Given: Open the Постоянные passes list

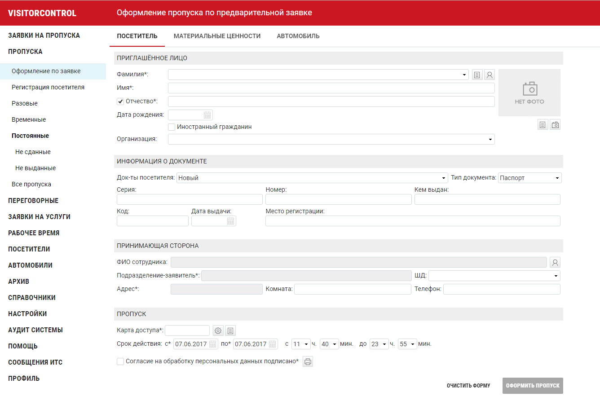Looking at the screenshot, I should (30, 136).
